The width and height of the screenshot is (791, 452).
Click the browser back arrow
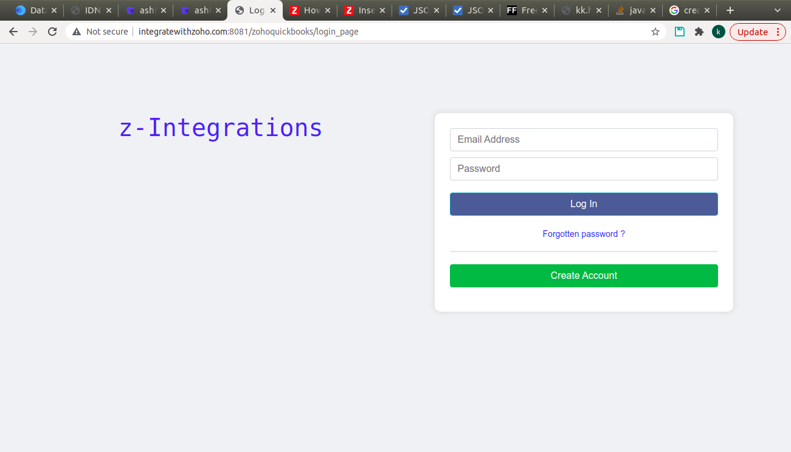13,32
